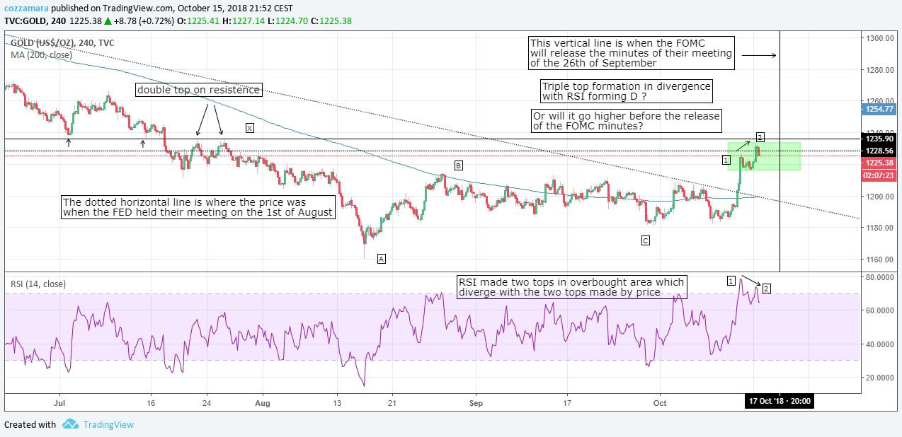Click the 'Or will it go higher' note
The height and width of the screenshot is (437, 902).
coord(626,121)
